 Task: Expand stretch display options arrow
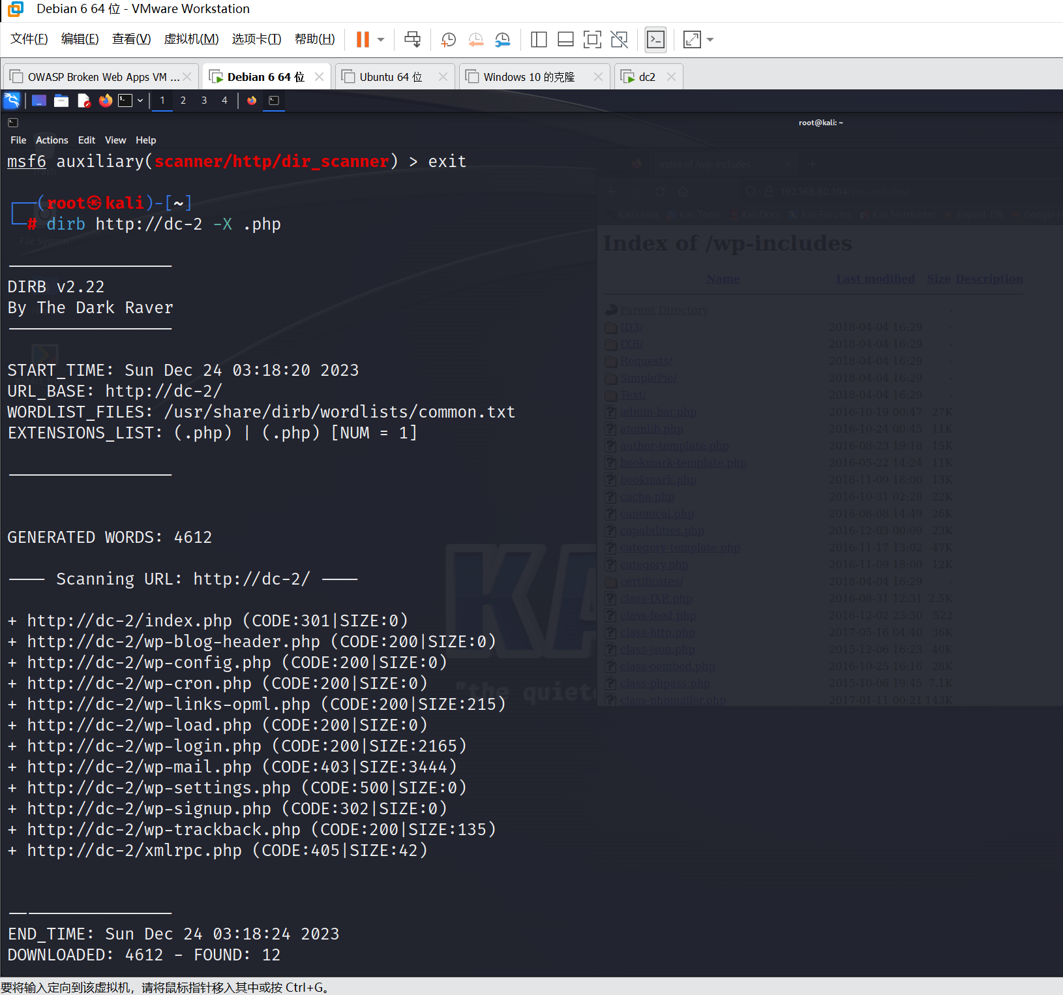coord(710,40)
